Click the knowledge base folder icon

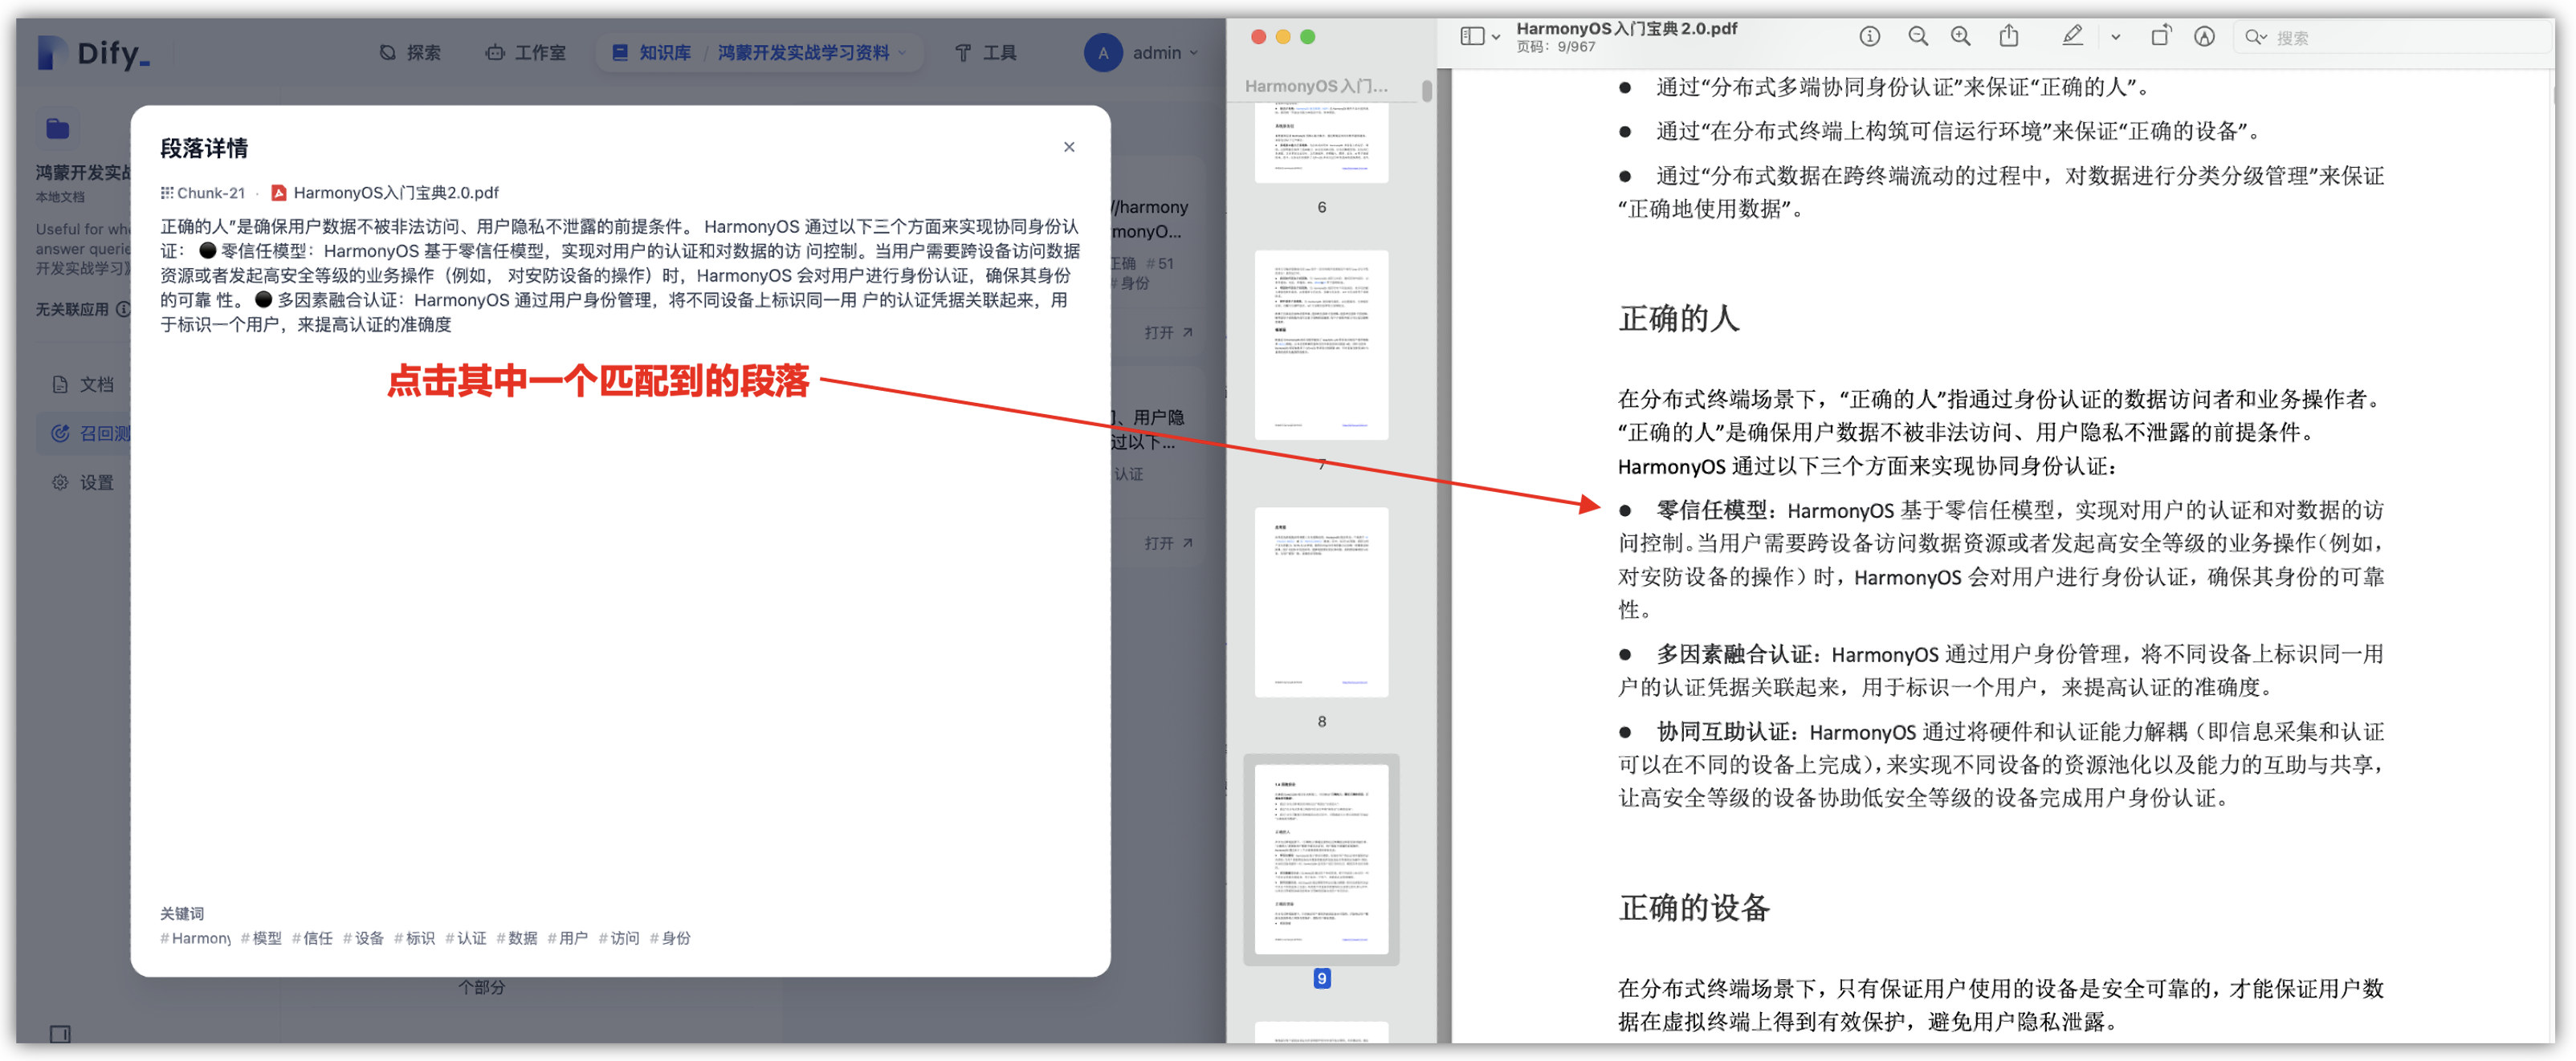pyautogui.click(x=57, y=128)
